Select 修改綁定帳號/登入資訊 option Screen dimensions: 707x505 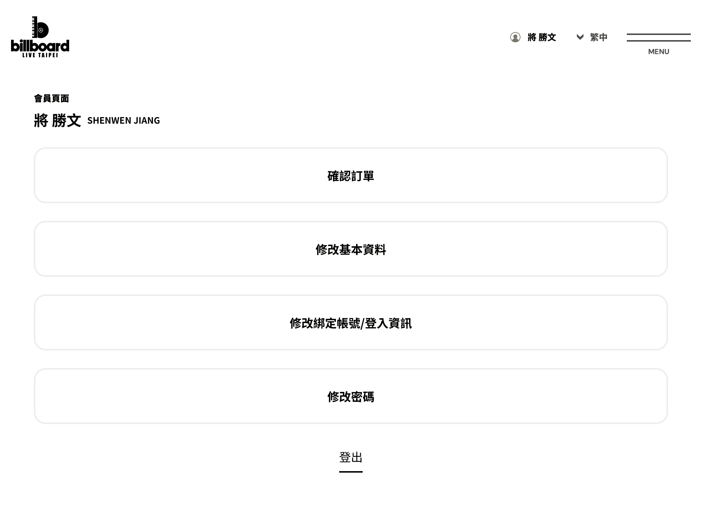click(351, 323)
